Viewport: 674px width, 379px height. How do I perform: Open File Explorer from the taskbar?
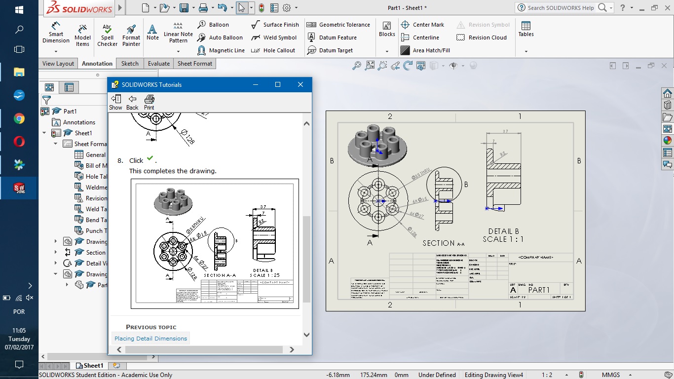(x=19, y=72)
